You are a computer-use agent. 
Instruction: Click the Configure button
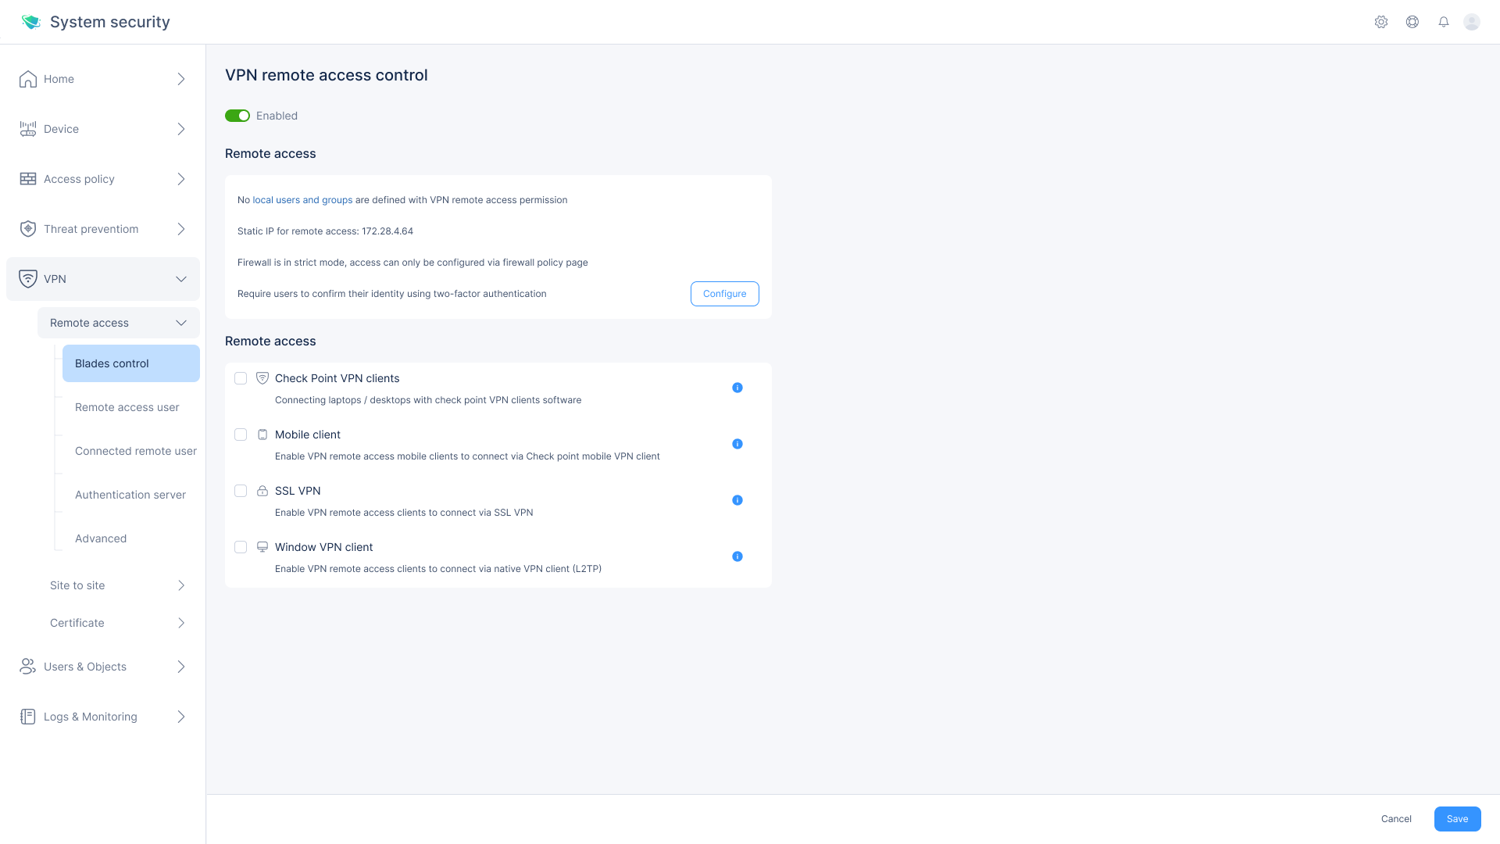pyautogui.click(x=724, y=294)
